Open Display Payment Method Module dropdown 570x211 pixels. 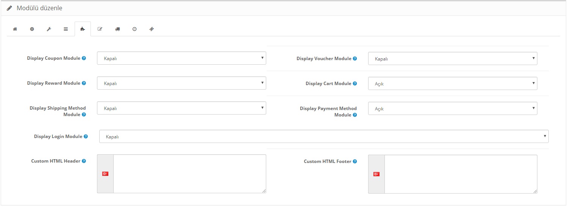(453, 109)
